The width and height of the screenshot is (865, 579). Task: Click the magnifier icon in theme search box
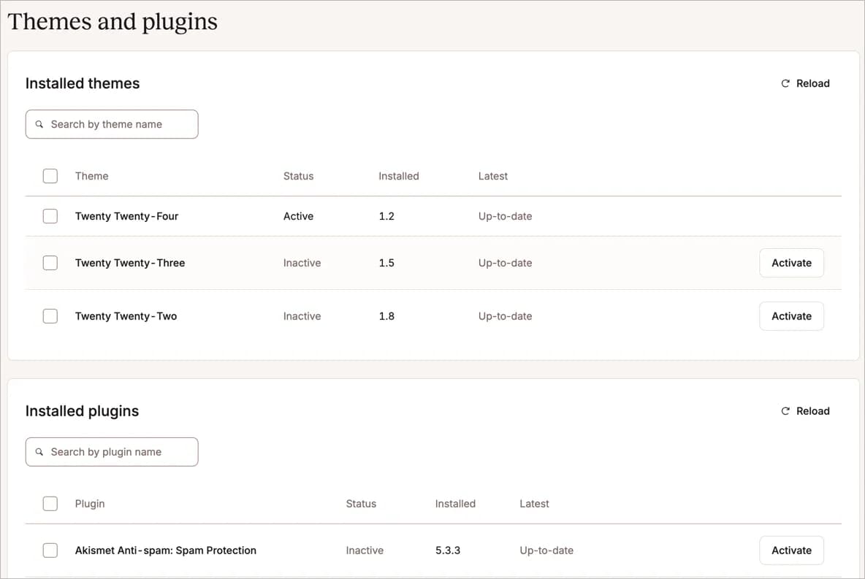(40, 124)
